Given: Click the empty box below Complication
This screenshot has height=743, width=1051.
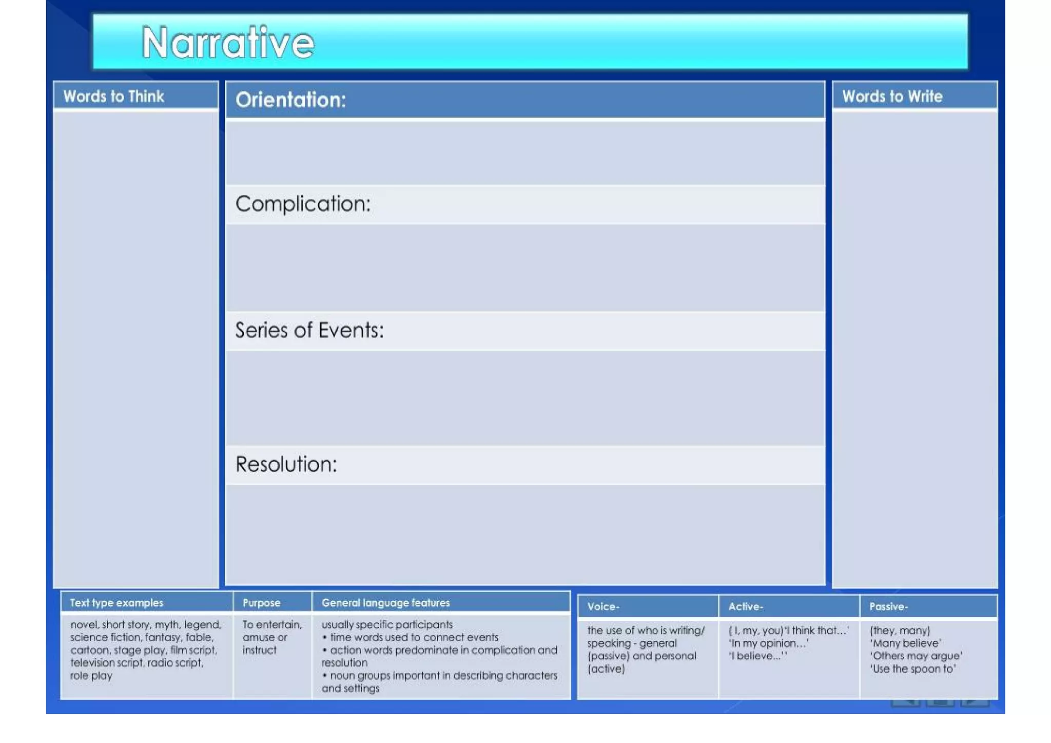Looking at the screenshot, I should [x=525, y=268].
